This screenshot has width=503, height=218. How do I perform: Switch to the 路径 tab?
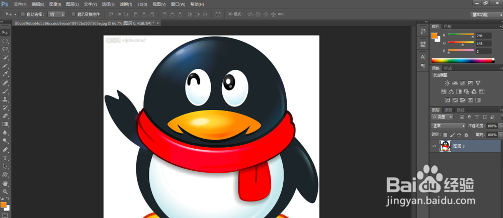(x=460, y=110)
